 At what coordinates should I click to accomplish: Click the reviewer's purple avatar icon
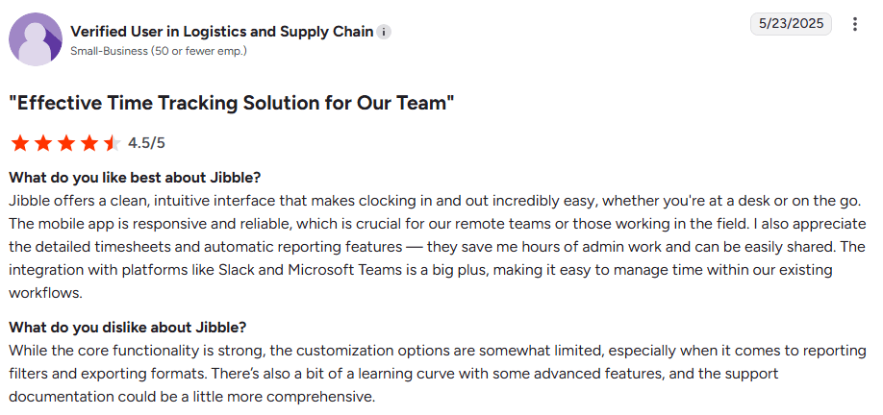(x=36, y=39)
